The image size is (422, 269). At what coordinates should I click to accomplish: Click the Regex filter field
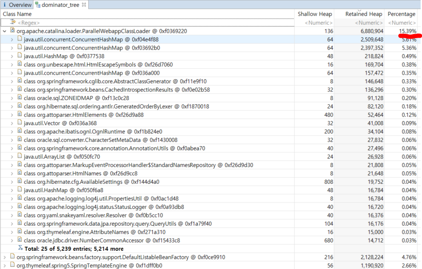(x=147, y=23)
